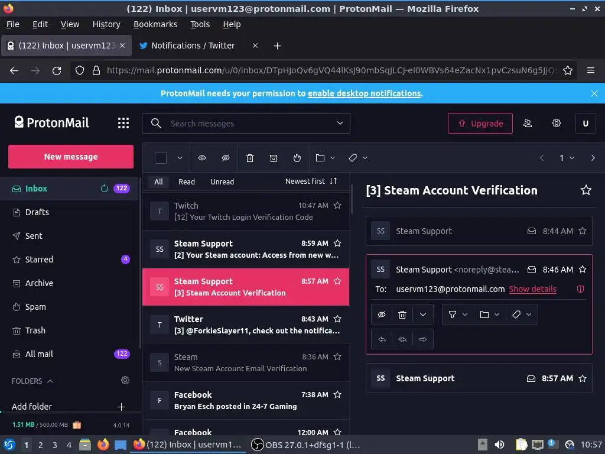The height and width of the screenshot is (454, 605).
Task: Click the New message button
Action: click(71, 156)
